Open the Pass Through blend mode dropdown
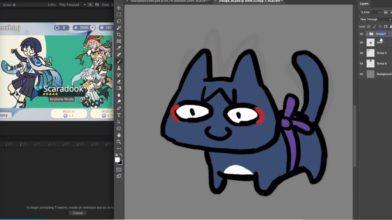Screen dimensions: 392x220 coord(375,19)
